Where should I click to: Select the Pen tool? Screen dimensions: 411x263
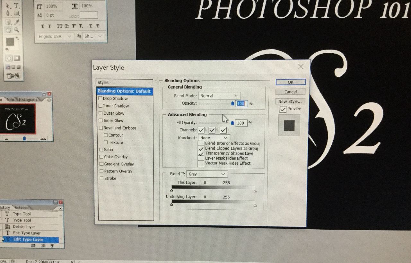click(8, 13)
